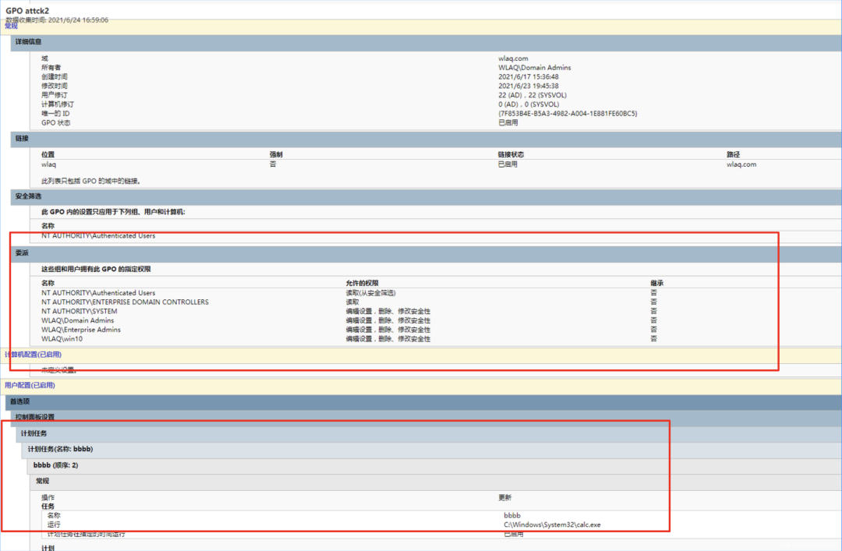Collapse the 安全筛选 section header

pyautogui.click(x=426, y=196)
